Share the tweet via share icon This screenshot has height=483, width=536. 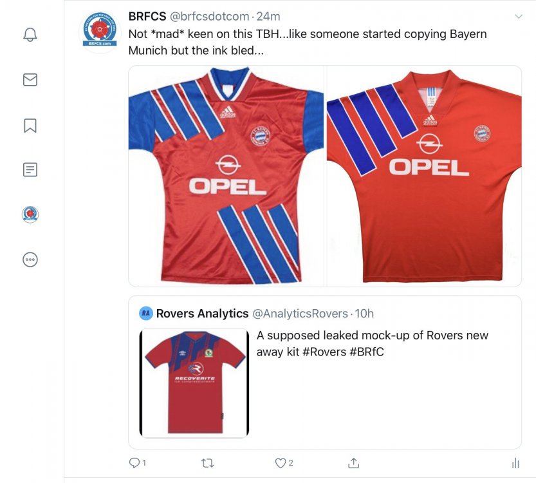pos(353,462)
